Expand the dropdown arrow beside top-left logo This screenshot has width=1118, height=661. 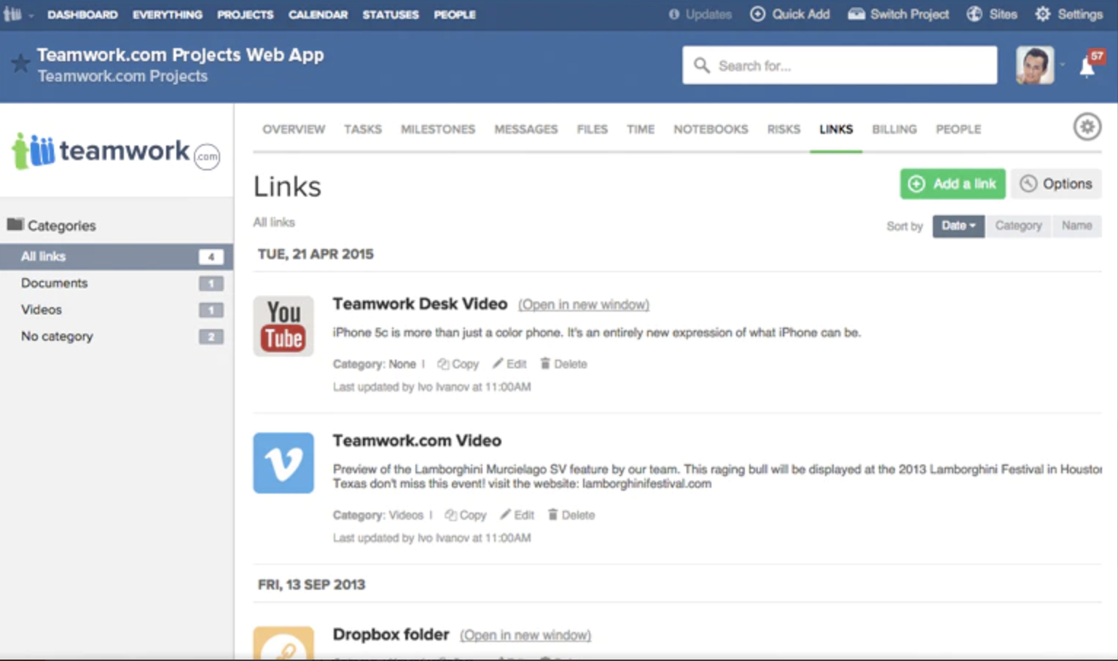click(31, 15)
